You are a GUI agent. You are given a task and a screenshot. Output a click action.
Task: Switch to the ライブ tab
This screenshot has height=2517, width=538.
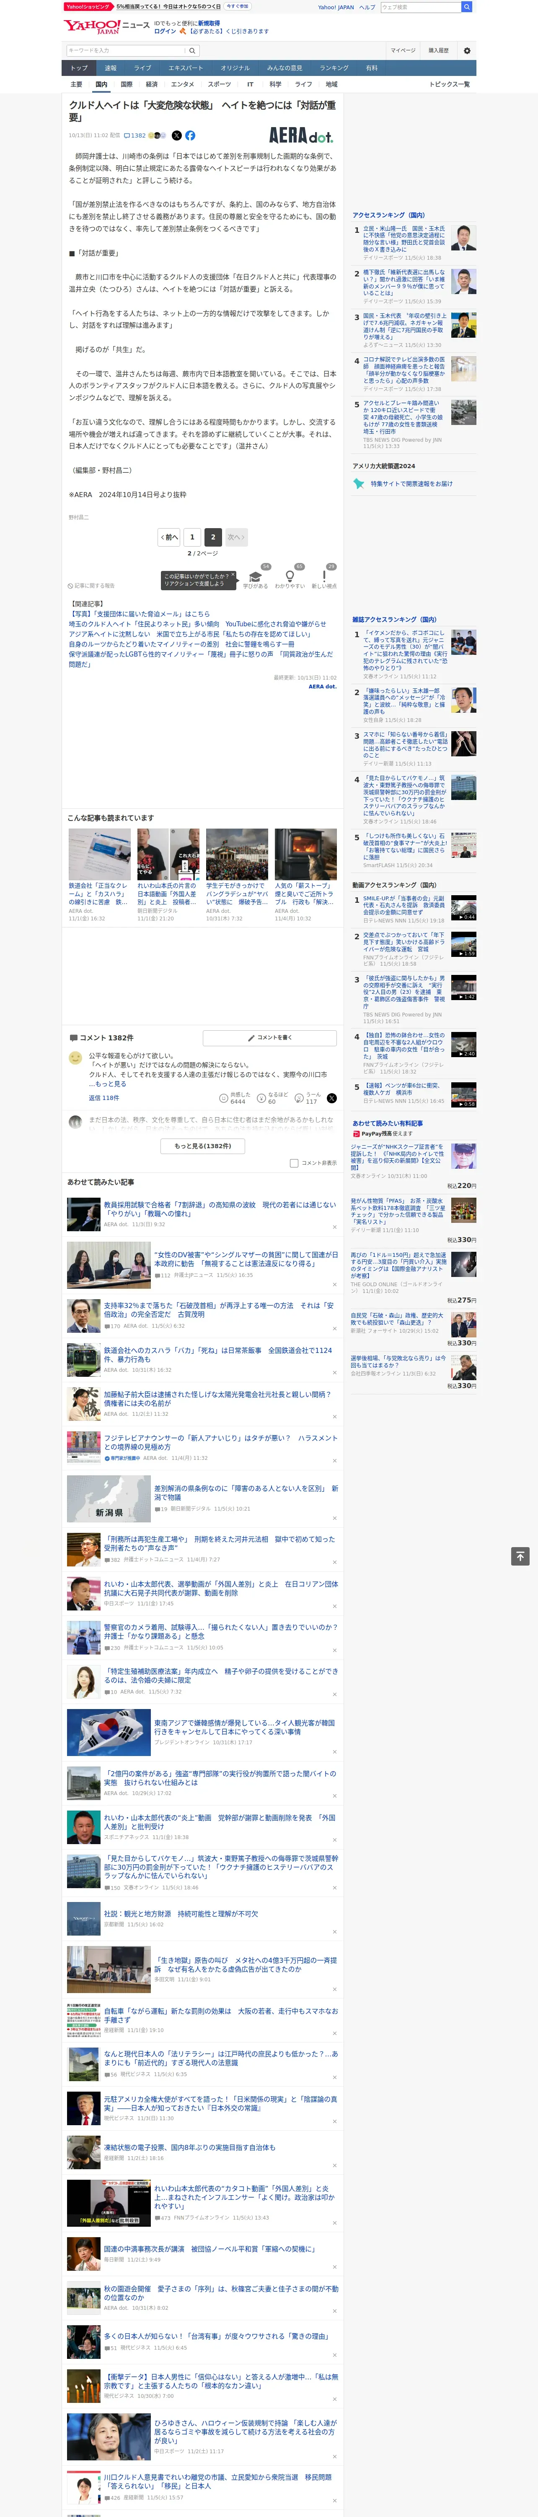(142, 68)
